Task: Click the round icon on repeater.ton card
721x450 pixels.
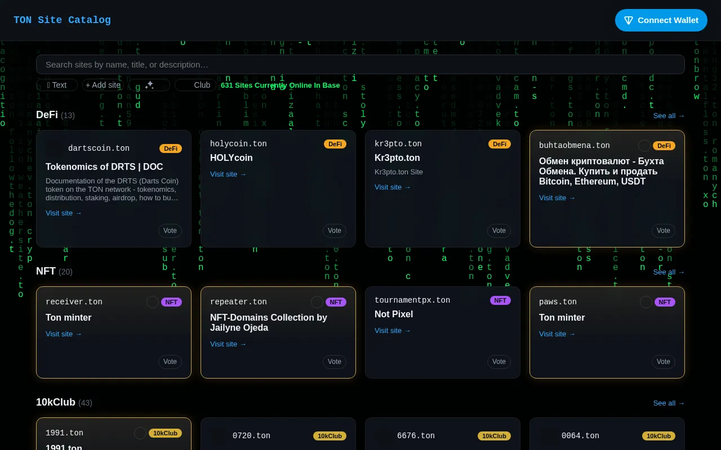Action: coord(317,302)
